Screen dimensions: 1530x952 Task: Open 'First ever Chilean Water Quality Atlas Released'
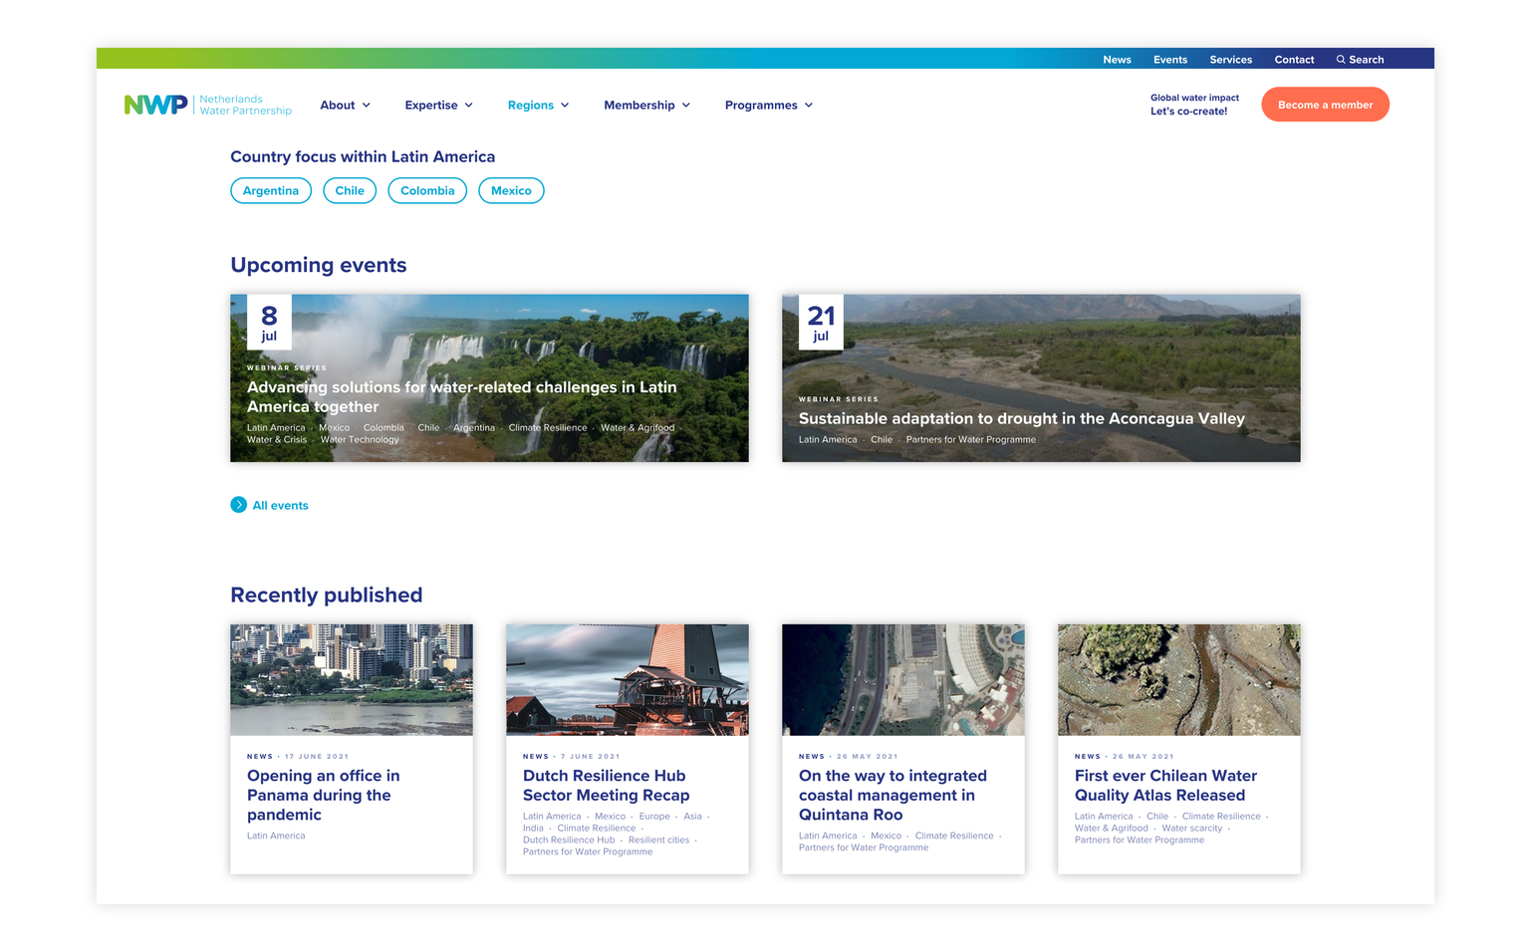point(1165,785)
